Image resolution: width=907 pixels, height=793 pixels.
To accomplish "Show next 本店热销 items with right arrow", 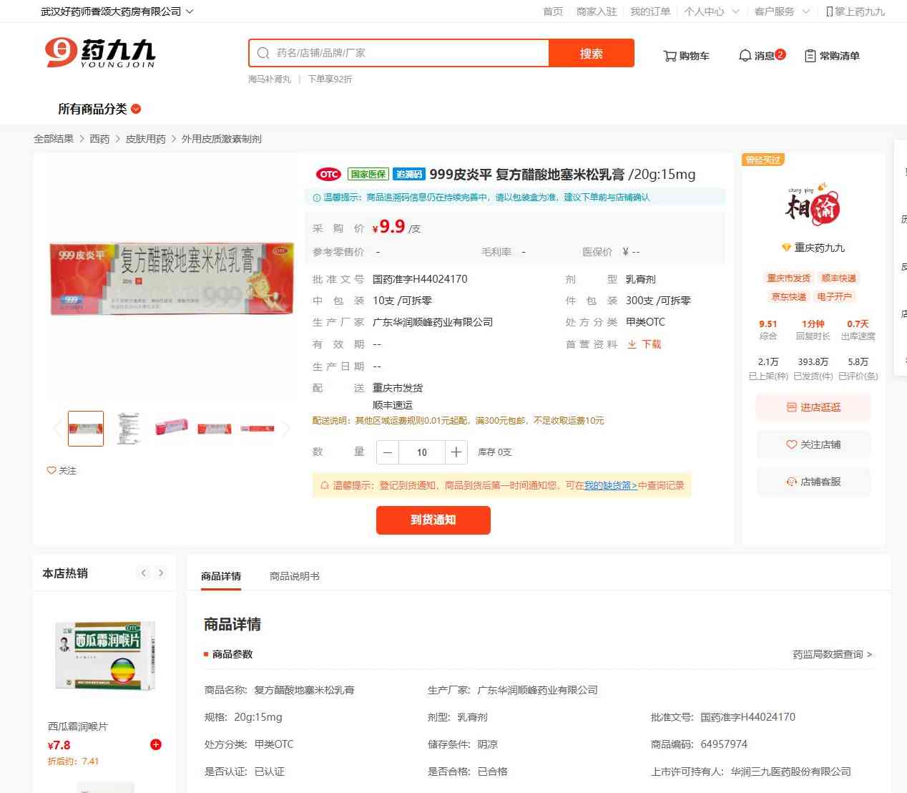I will [161, 573].
